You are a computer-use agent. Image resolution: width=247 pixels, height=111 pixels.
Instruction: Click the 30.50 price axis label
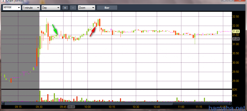pyautogui.click(x=236, y=53)
